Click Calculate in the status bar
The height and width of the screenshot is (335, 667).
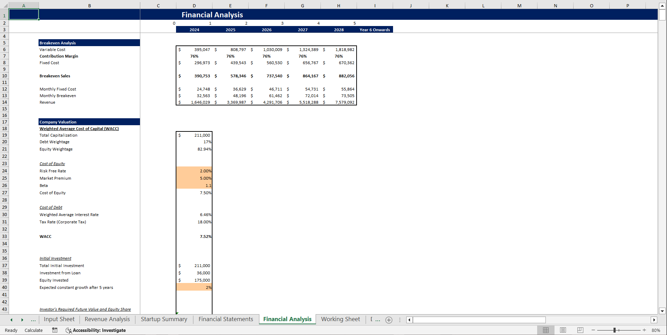(33, 330)
